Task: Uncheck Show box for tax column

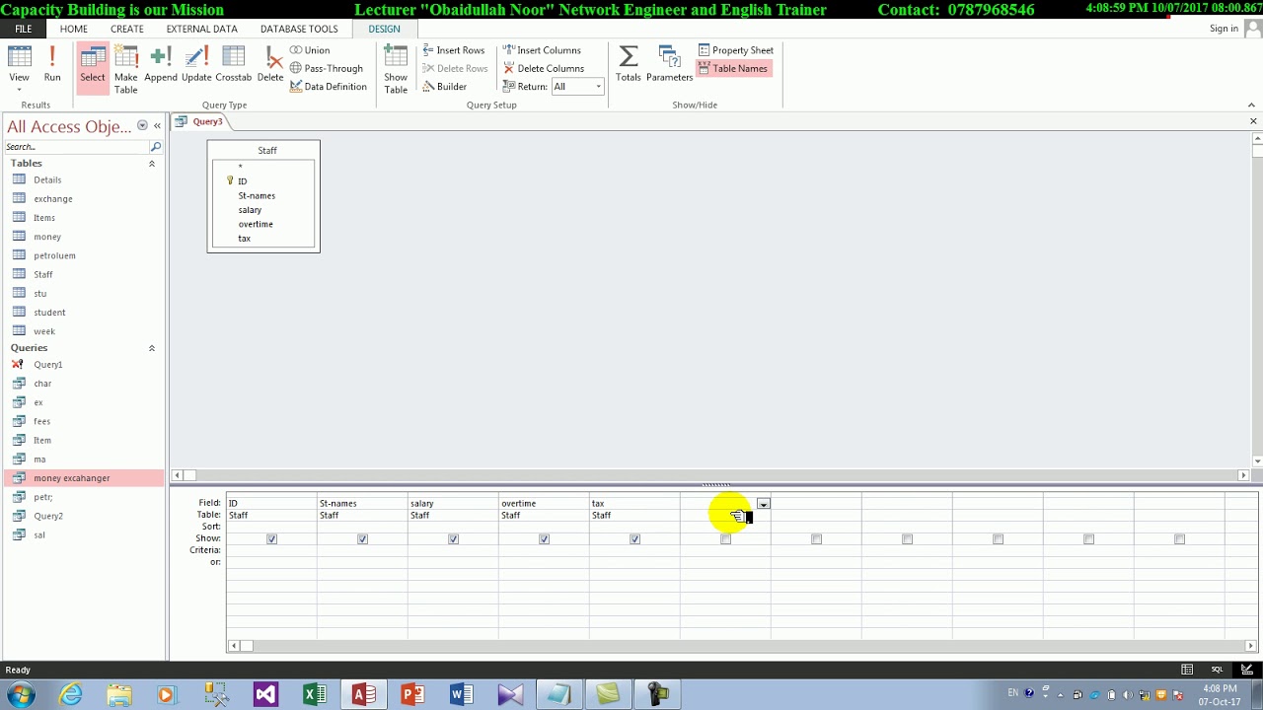Action: click(634, 539)
